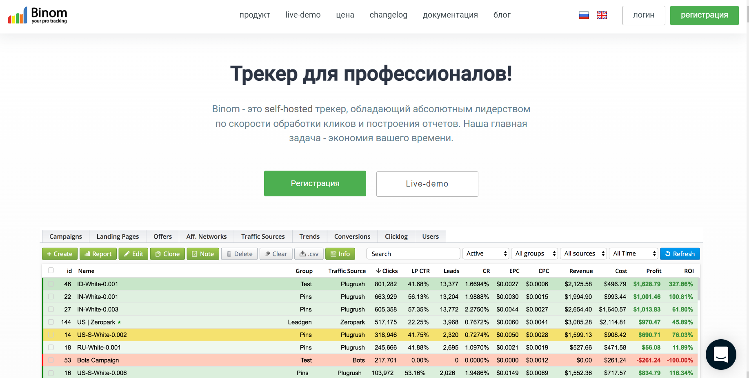This screenshot has width=749, height=378.
Task: Click the Clear eraser button
Action: pos(276,254)
